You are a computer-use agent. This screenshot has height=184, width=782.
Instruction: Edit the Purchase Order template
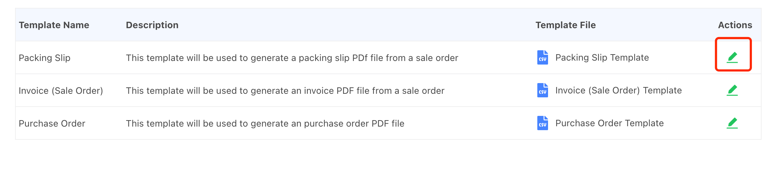[732, 123]
